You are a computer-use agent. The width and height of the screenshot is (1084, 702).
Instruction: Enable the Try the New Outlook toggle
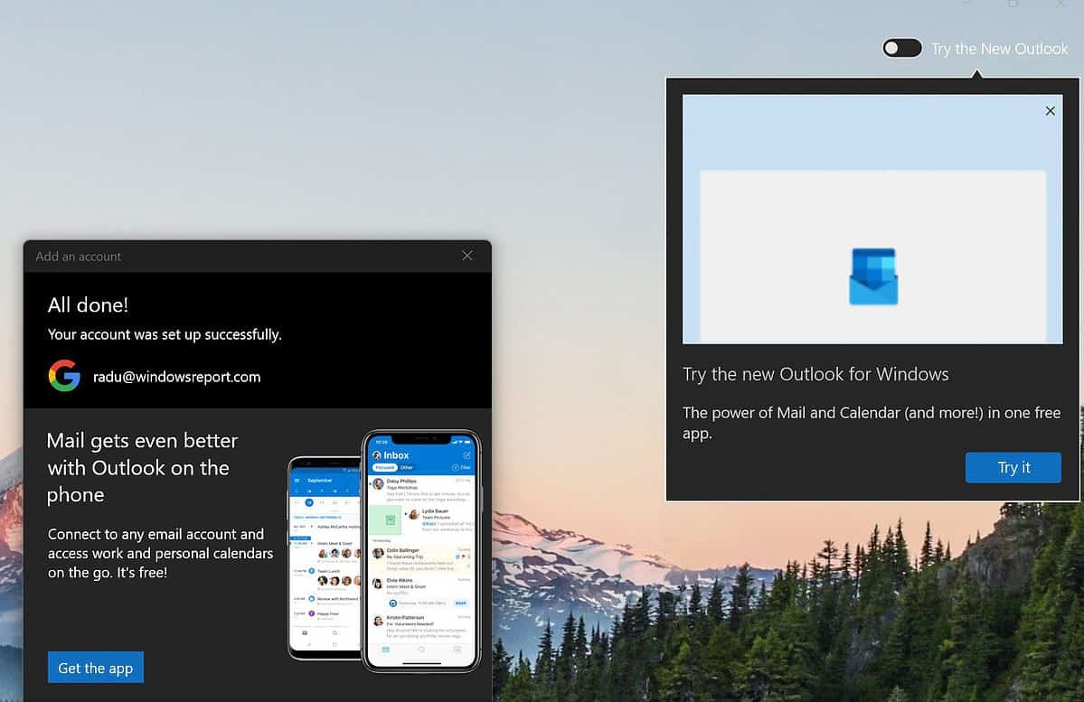click(x=901, y=47)
